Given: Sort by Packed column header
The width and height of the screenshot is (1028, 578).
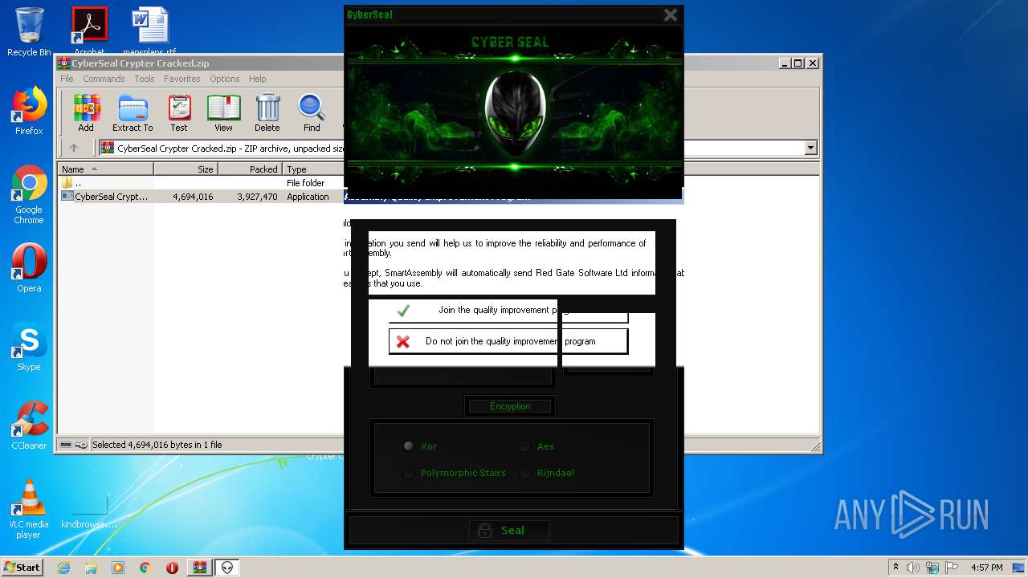Looking at the screenshot, I should 250,169.
